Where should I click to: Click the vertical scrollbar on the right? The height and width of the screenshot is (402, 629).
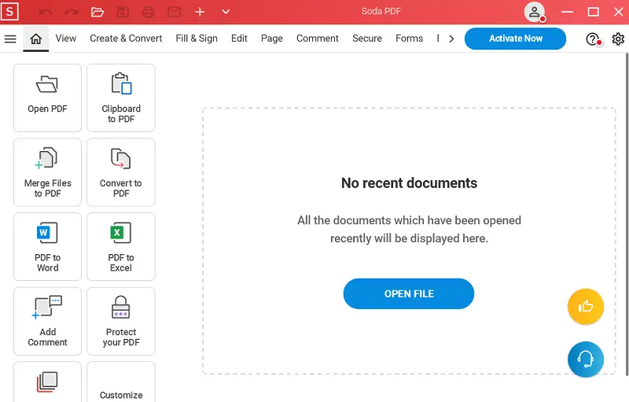627,215
